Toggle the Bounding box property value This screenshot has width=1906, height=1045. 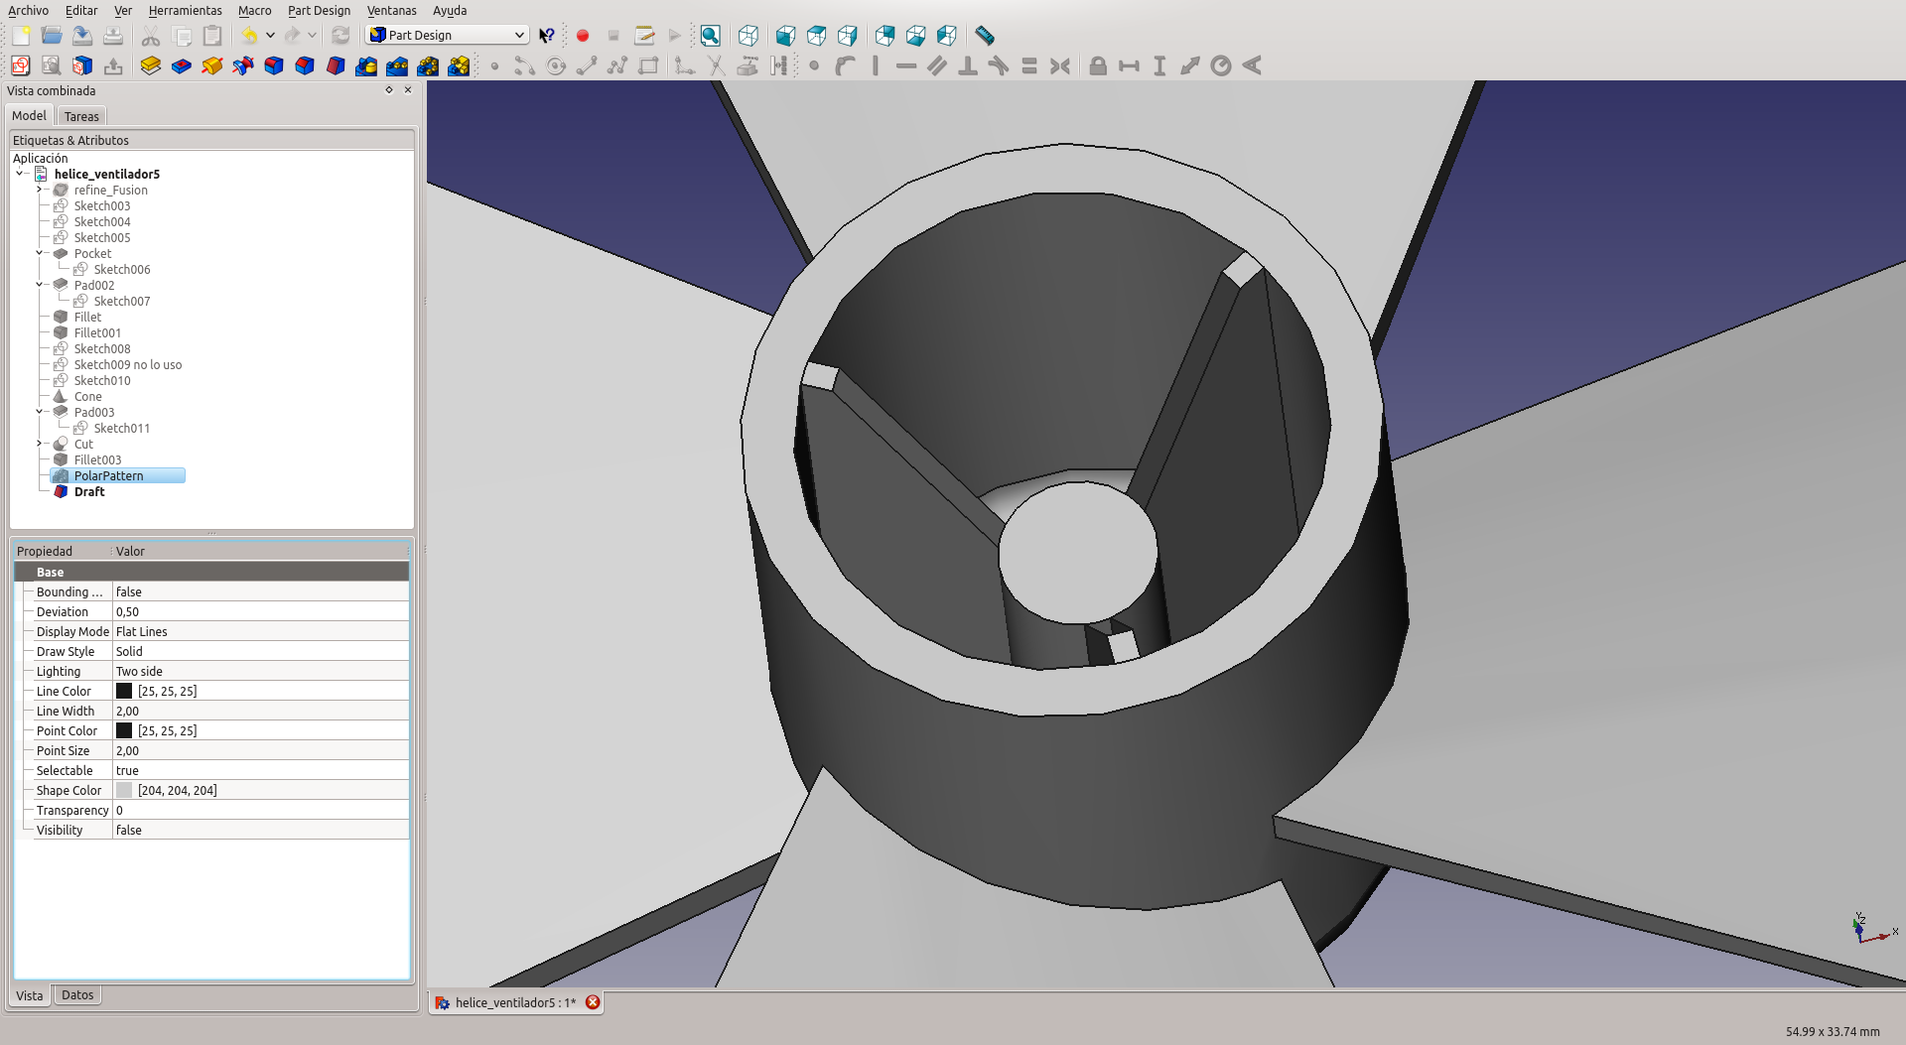tap(260, 591)
